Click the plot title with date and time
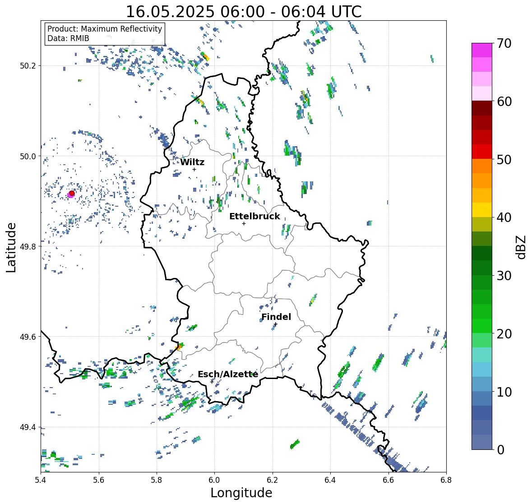 tap(244, 12)
